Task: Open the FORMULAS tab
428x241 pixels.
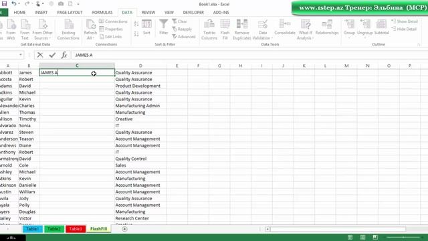Action: click(102, 13)
